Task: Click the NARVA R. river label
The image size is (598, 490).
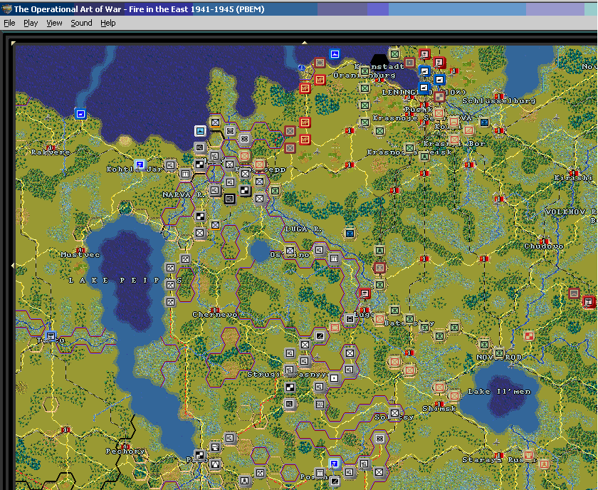Action: click(x=184, y=194)
